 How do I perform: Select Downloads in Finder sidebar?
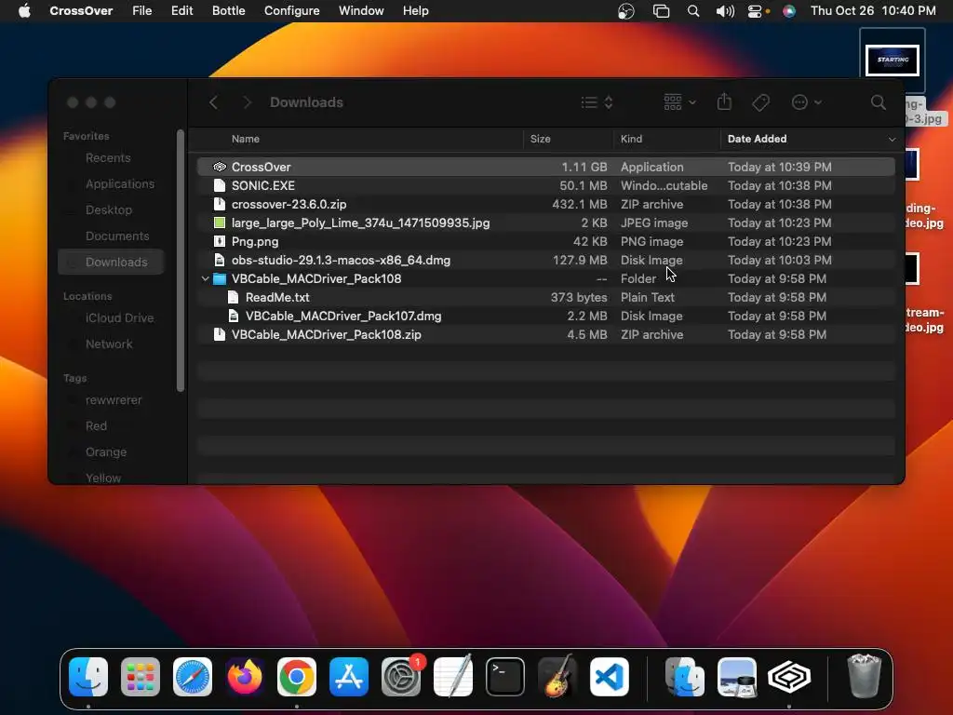pyautogui.click(x=112, y=262)
